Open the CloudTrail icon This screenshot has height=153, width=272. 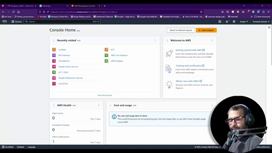[x=54, y=84]
